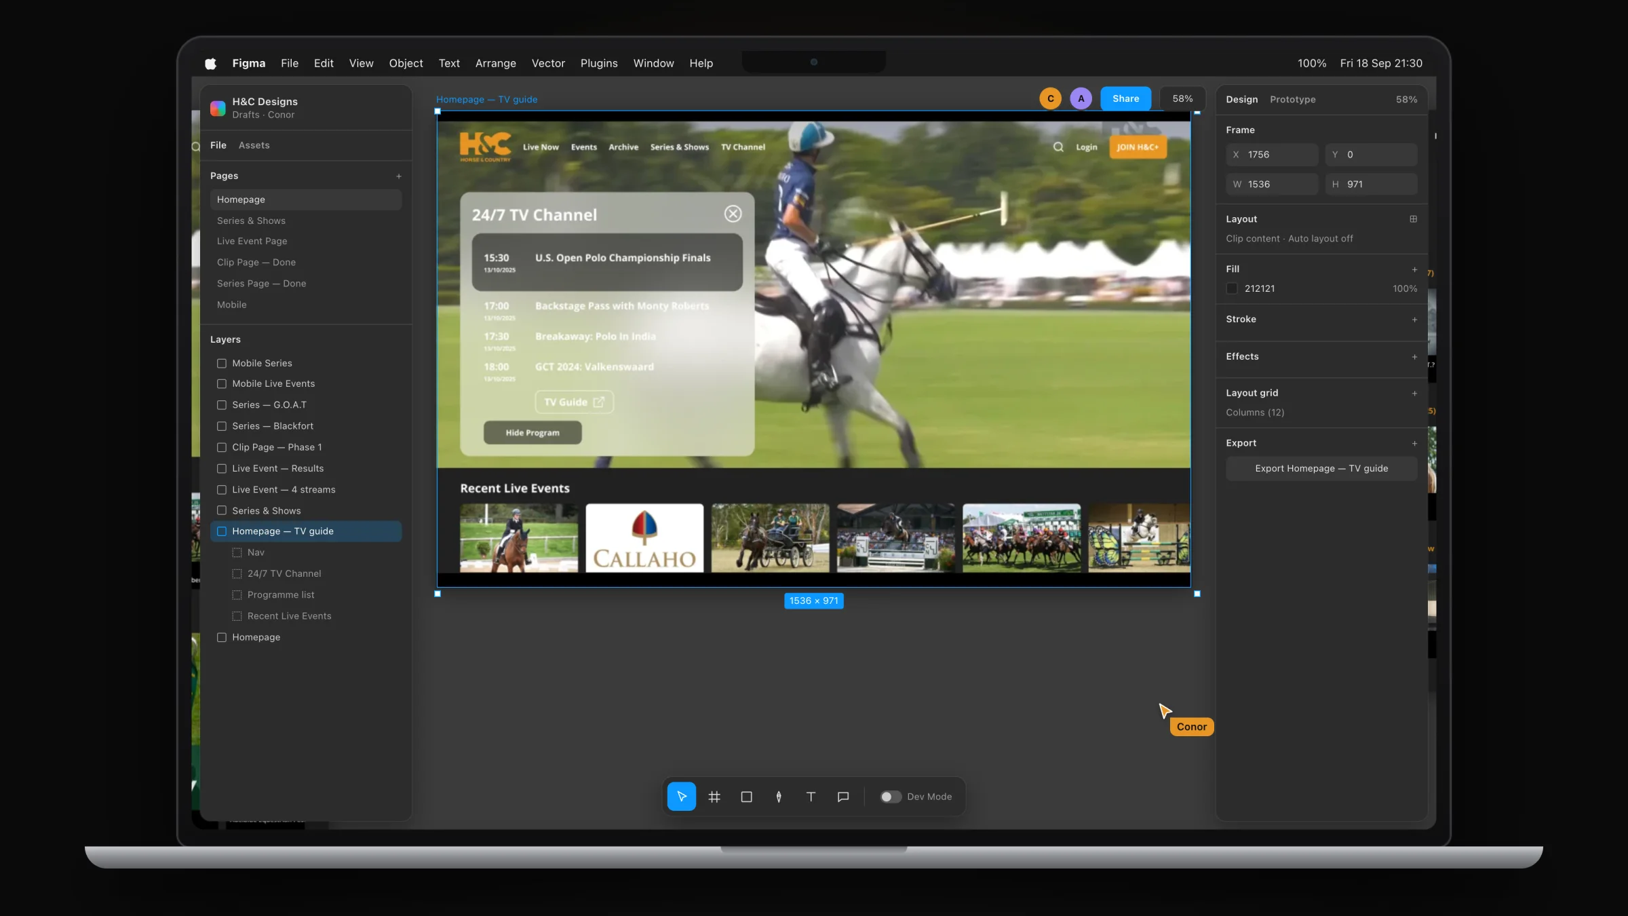
Task: Click user avatar C in the toolbar
Action: [1051, 98]
